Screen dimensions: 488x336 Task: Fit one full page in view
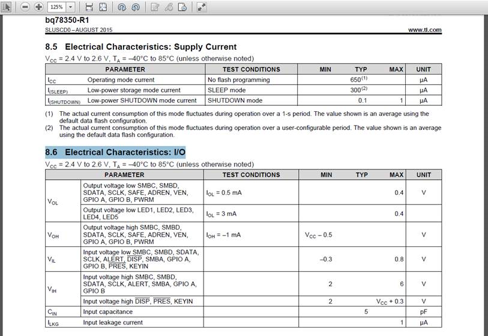click(103, 7)
